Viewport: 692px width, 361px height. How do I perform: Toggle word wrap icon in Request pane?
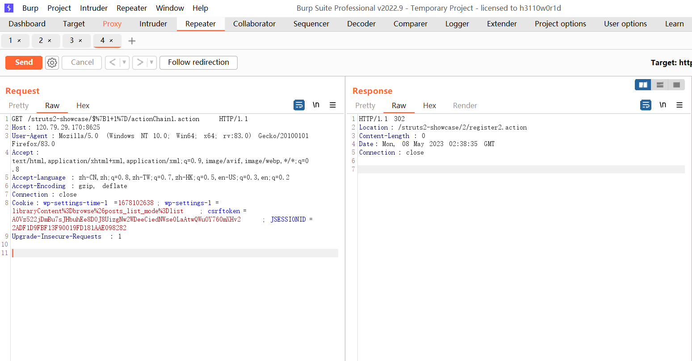pos(299,105)
